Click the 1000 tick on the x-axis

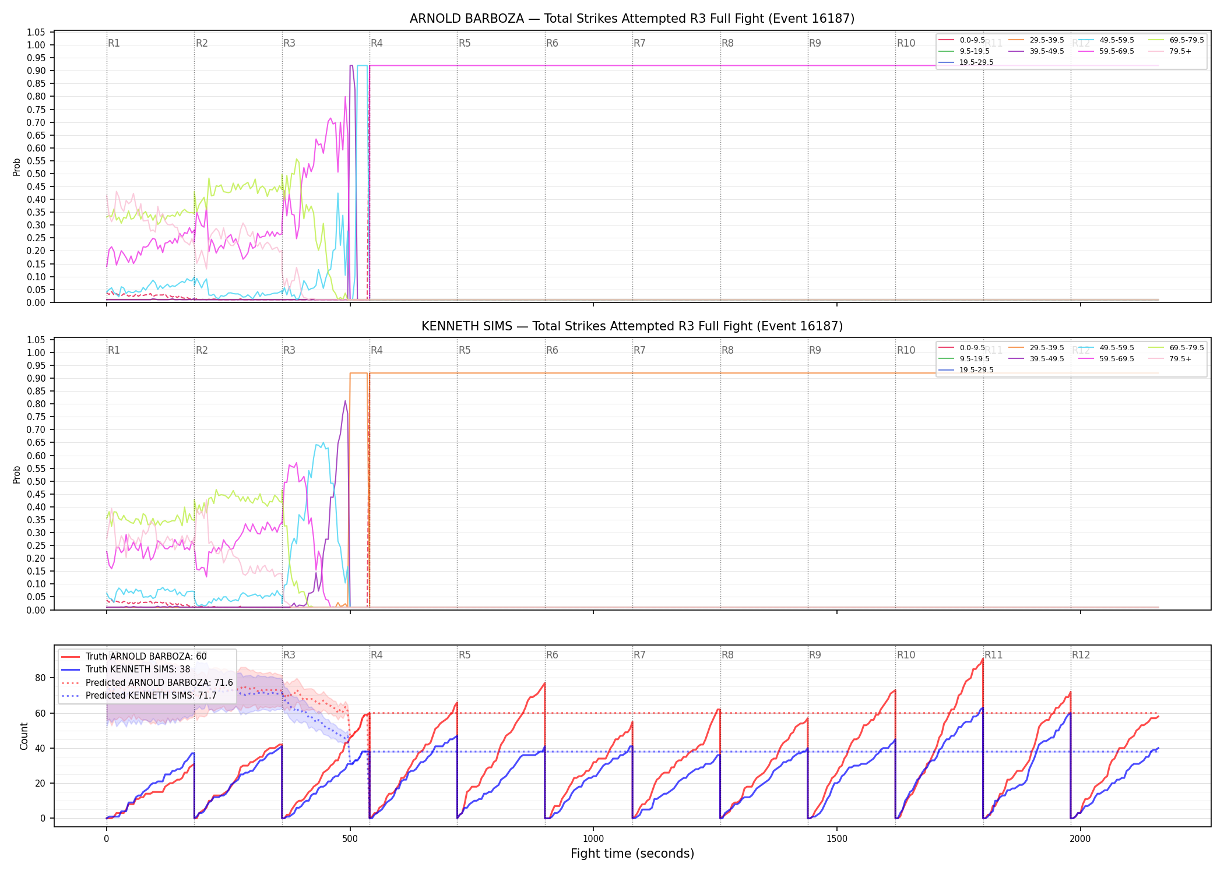coord(593,838)
